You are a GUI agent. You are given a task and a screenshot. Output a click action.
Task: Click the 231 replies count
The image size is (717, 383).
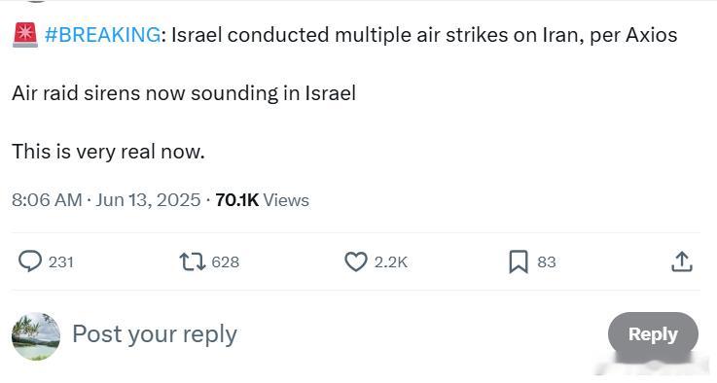click(x=61, y=262)
